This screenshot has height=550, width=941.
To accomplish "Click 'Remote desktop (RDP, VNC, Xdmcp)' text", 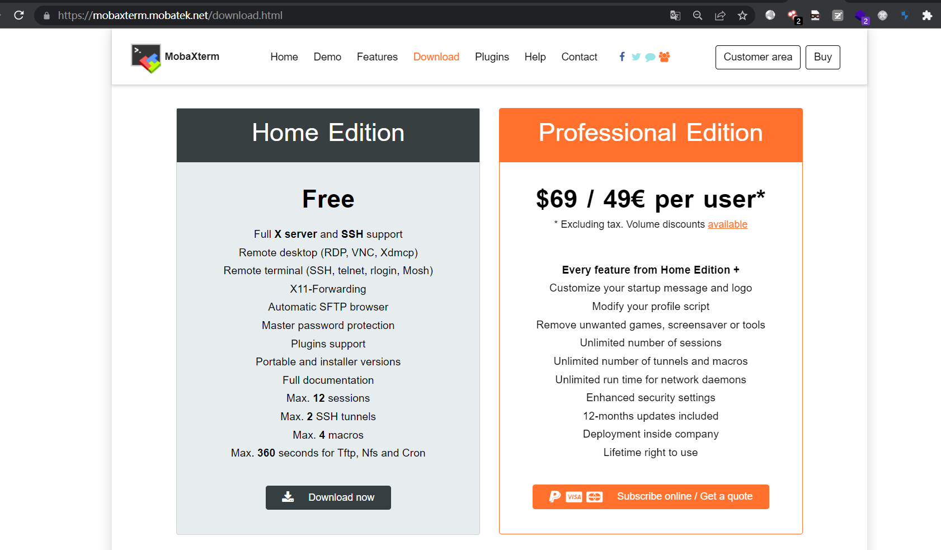I will tap(328, 253).
